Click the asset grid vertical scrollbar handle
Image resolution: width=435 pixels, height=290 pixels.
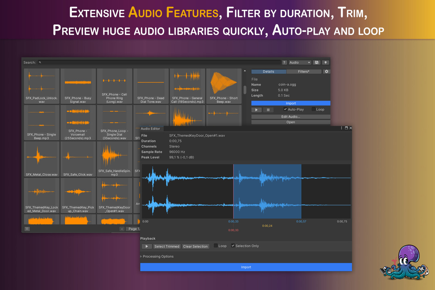(245, 90)
